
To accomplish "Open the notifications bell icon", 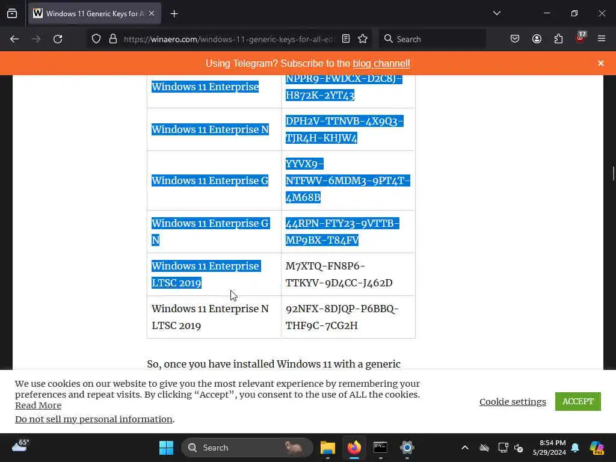I will [575, 448].
